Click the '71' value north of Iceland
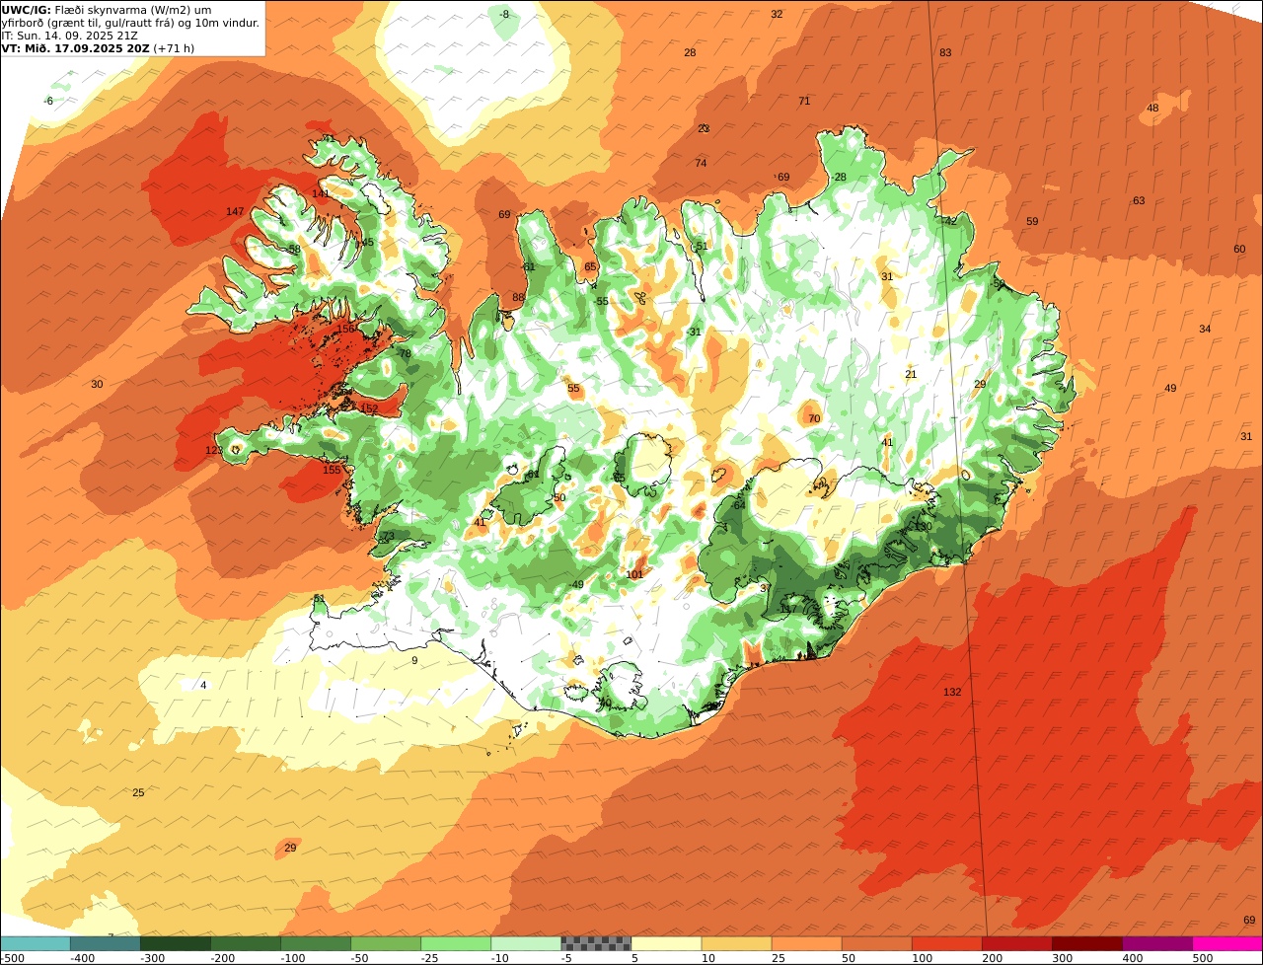Image resolution: width=1263 pixels, height=965 pixels. (x=804, y=102)
